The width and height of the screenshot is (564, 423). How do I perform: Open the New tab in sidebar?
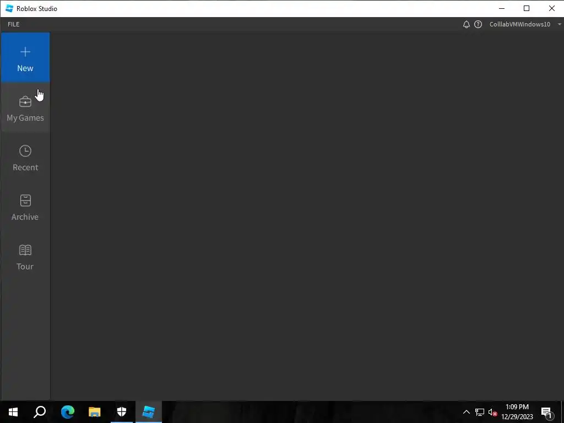coord(25,57)
